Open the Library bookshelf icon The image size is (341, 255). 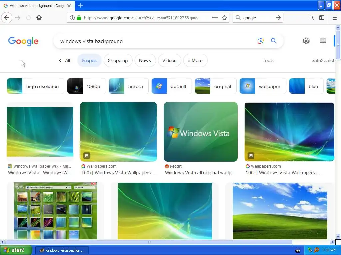pos(311,18)
